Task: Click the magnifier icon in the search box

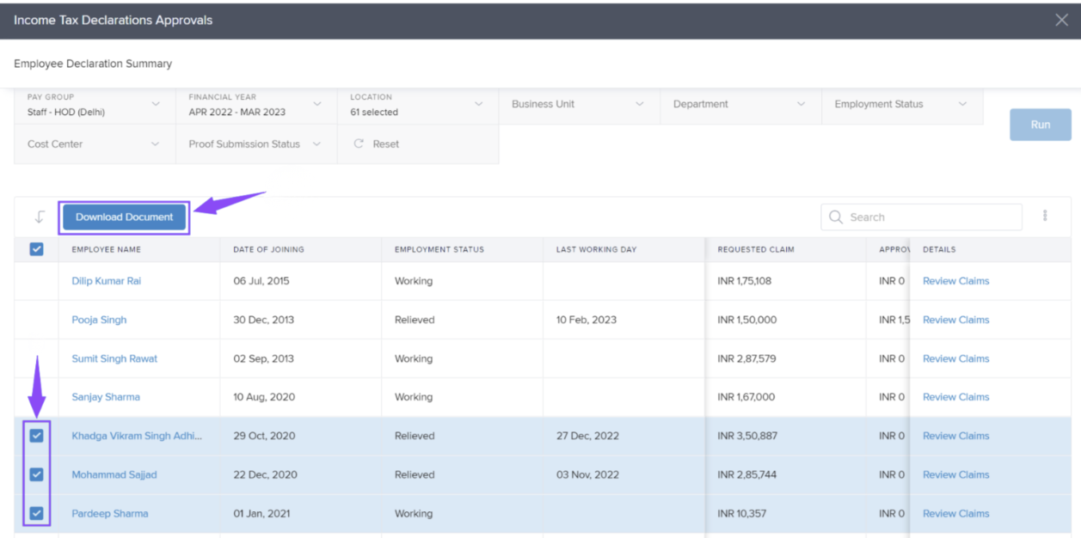Action: 835,217
